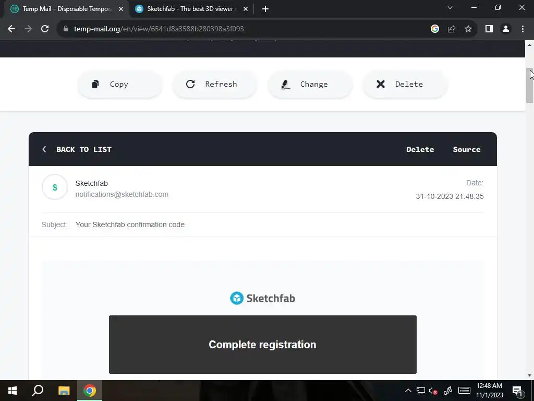Click the Google icon in the address bar
Screen dimensions: 534x401
click(435, 29)
